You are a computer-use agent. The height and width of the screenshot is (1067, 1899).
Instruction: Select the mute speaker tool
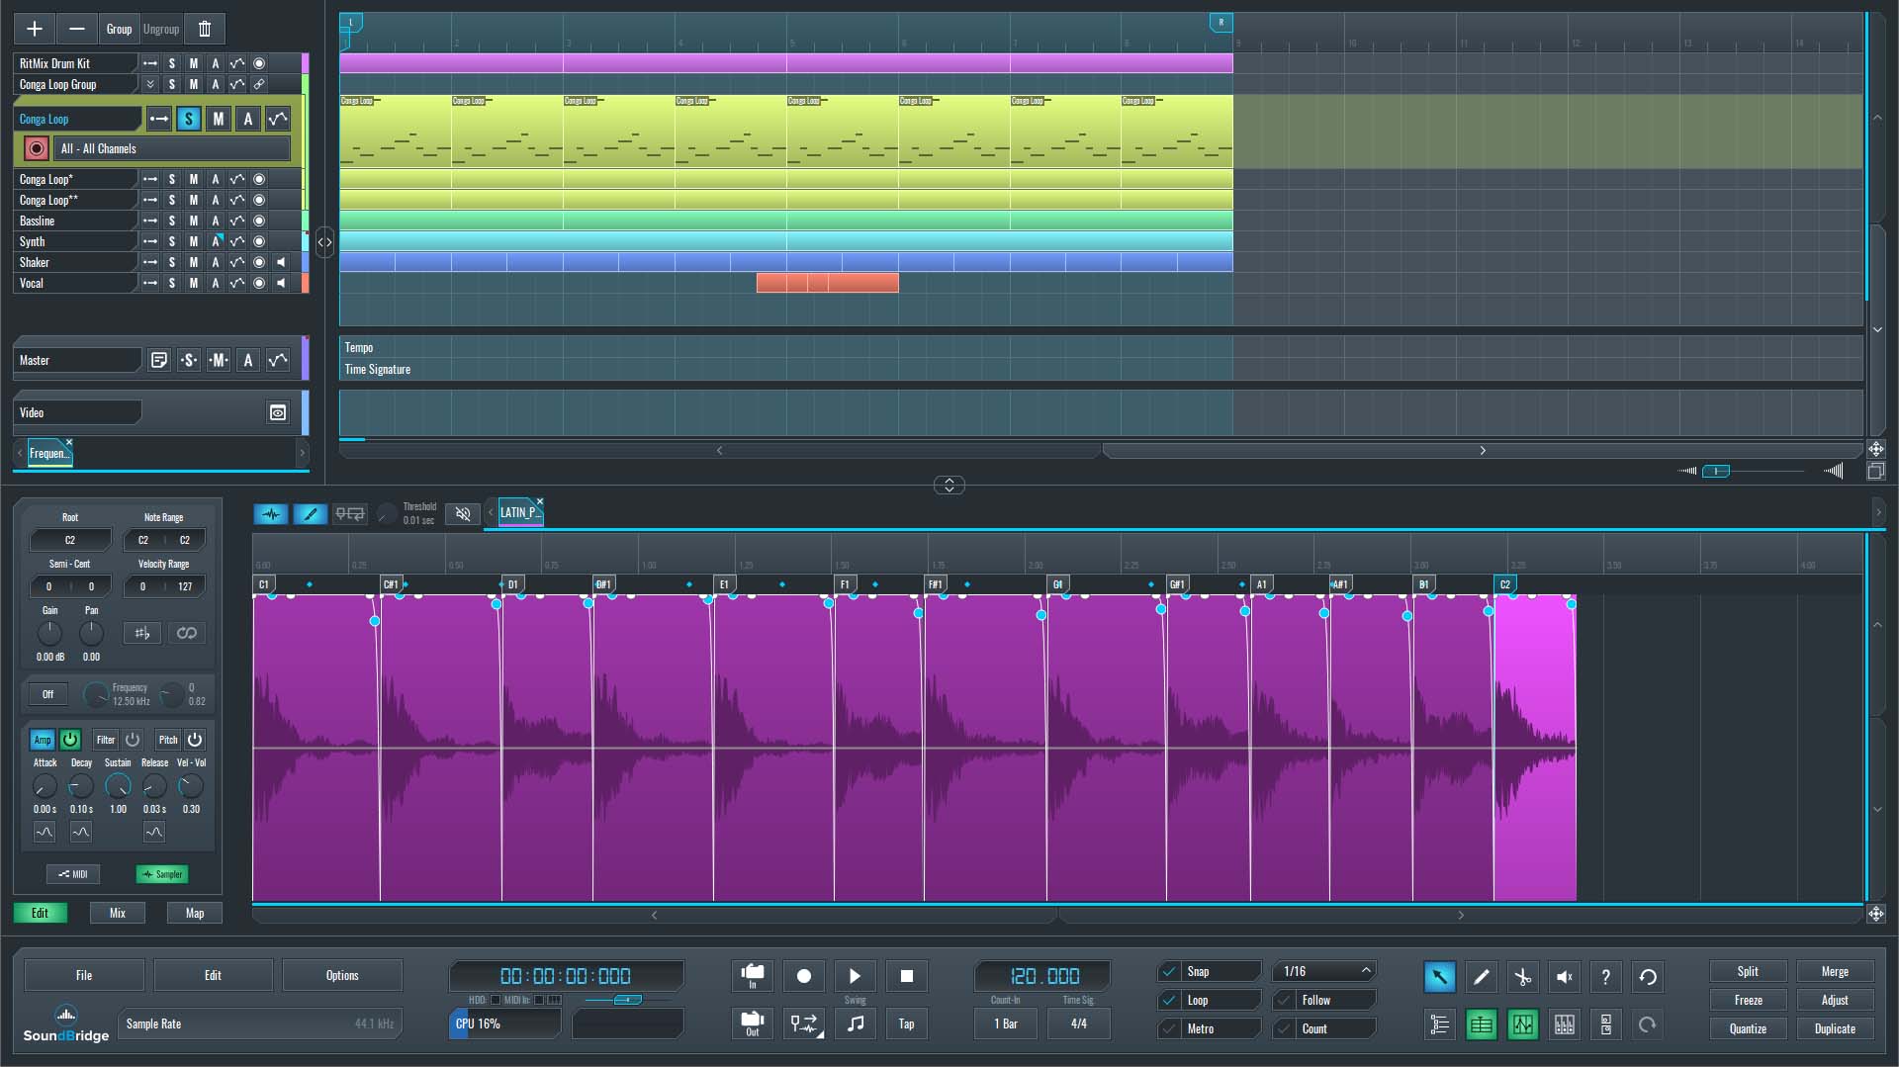click(x=1564, y=977)
